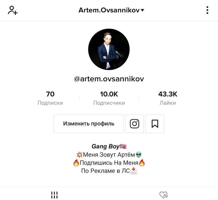
Task: Select the @artem.ovsannikov username text
Action: (109, 79)
